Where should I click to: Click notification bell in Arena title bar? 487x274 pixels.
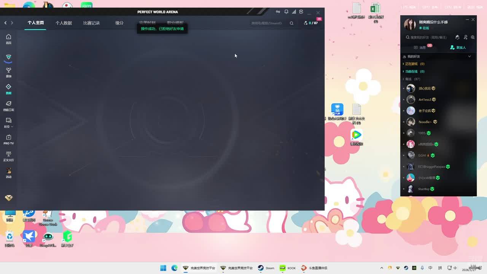coord(286,12)
